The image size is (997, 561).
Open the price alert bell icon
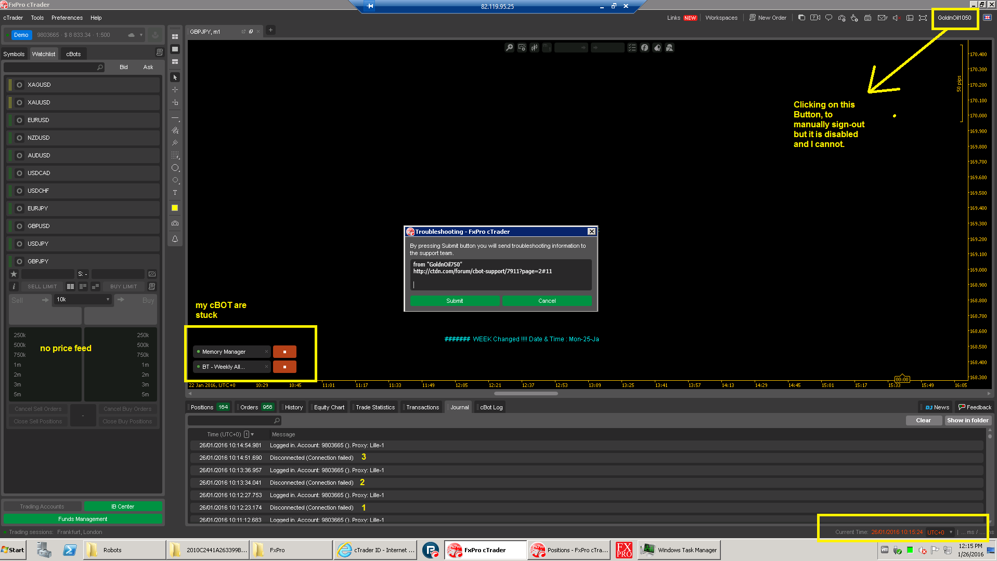click(x=175, y=239)
